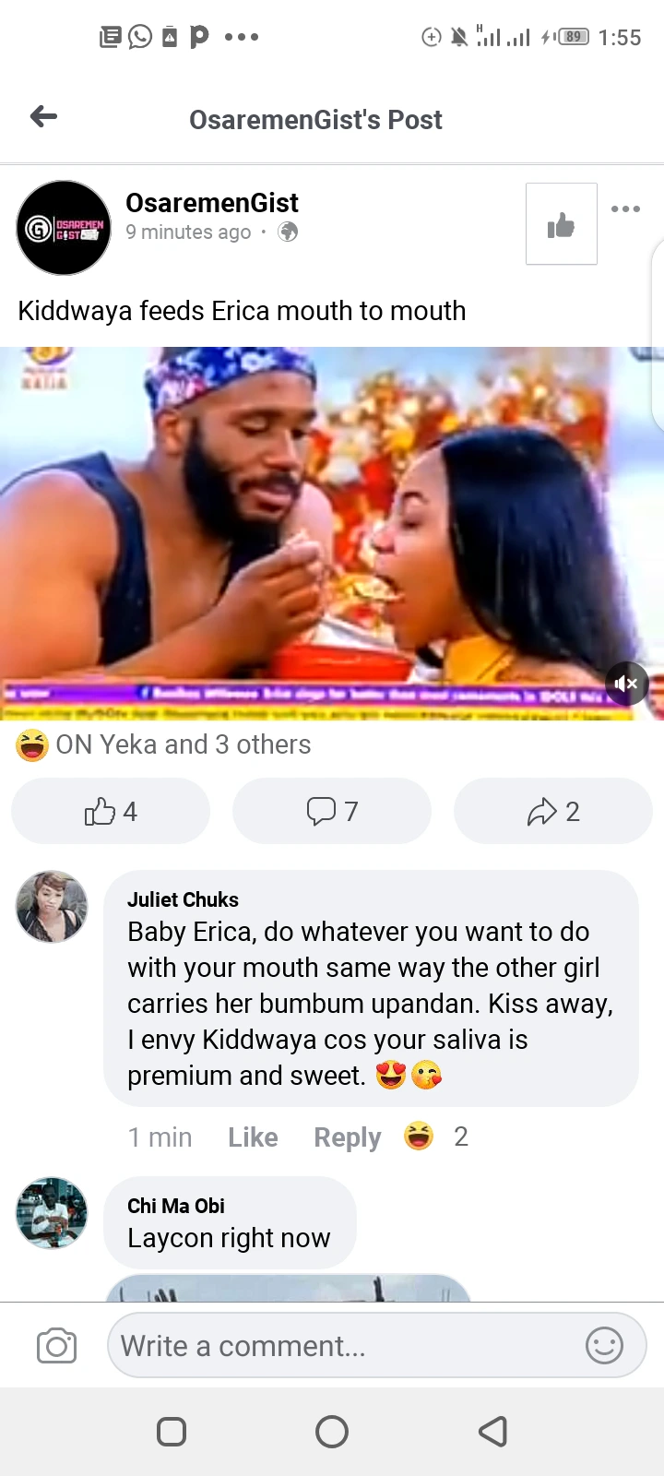View reactions from ON Yeka and 3 others

(x=164, y=744)
